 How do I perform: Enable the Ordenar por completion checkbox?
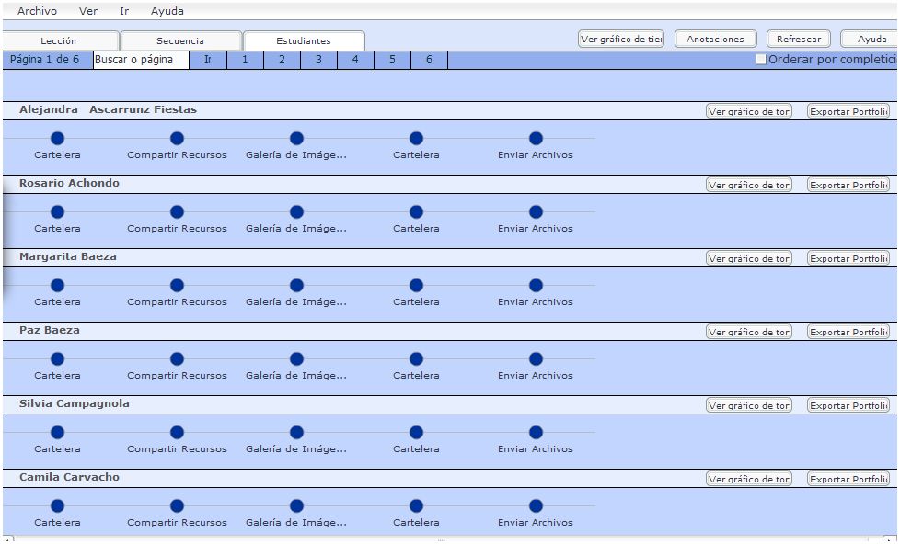click(x=761, y=60)
